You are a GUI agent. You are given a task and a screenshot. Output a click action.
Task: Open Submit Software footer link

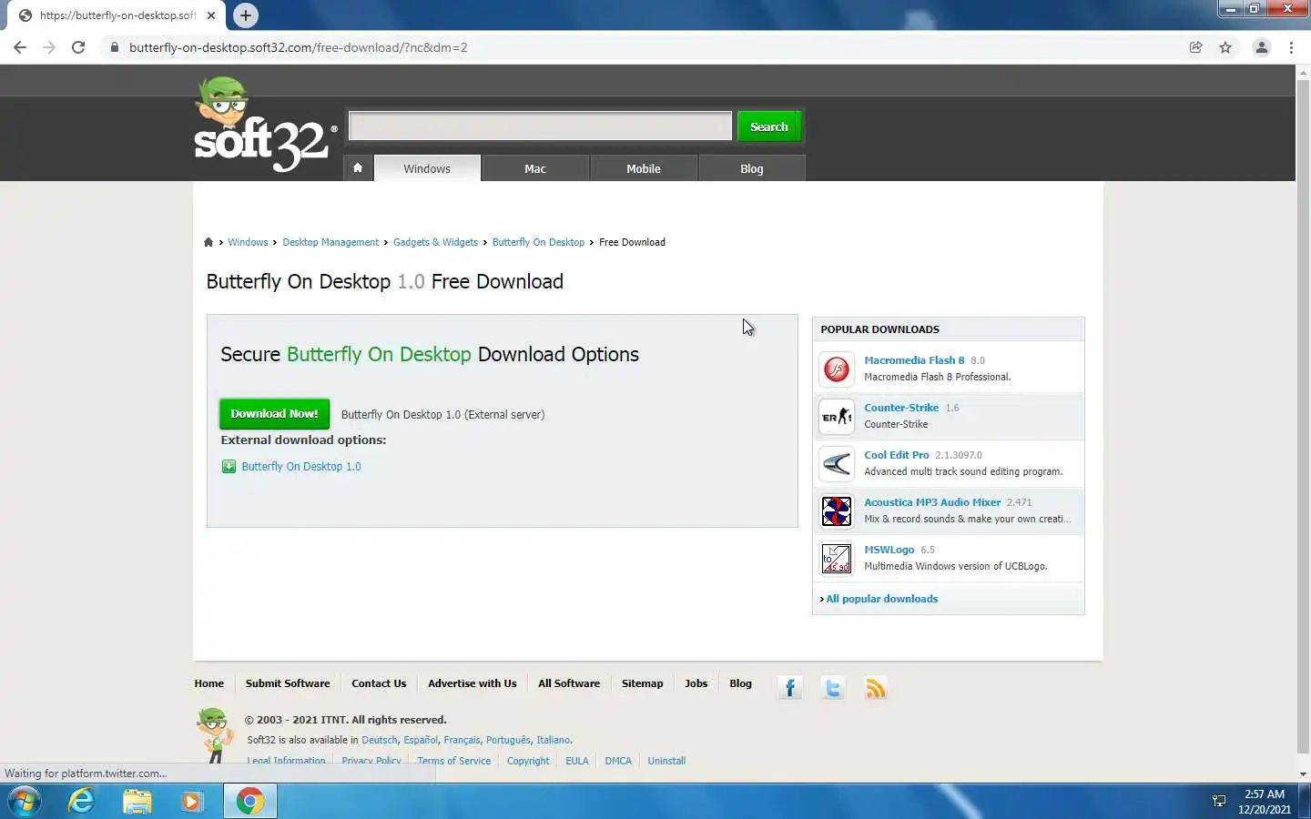[x=288, y=683]
